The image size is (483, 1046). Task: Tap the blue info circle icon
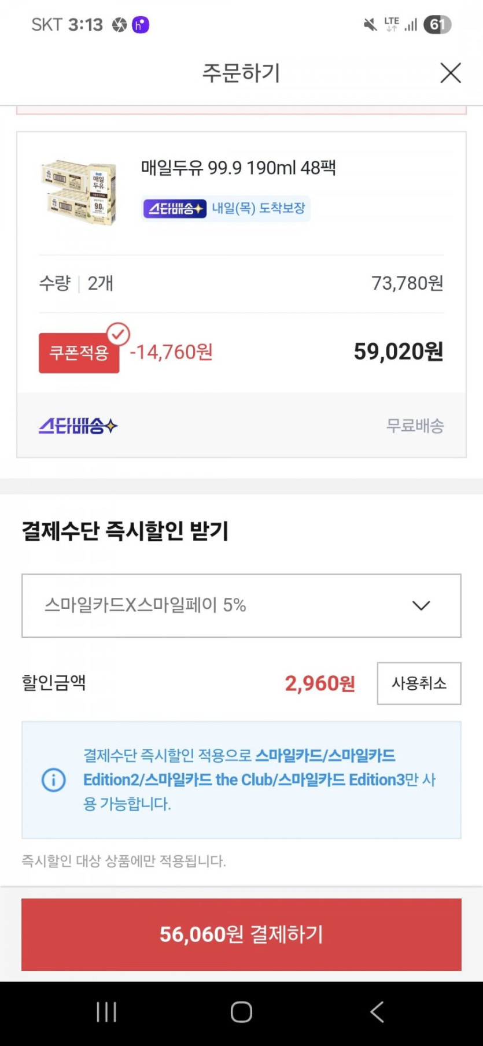(54, 779)
